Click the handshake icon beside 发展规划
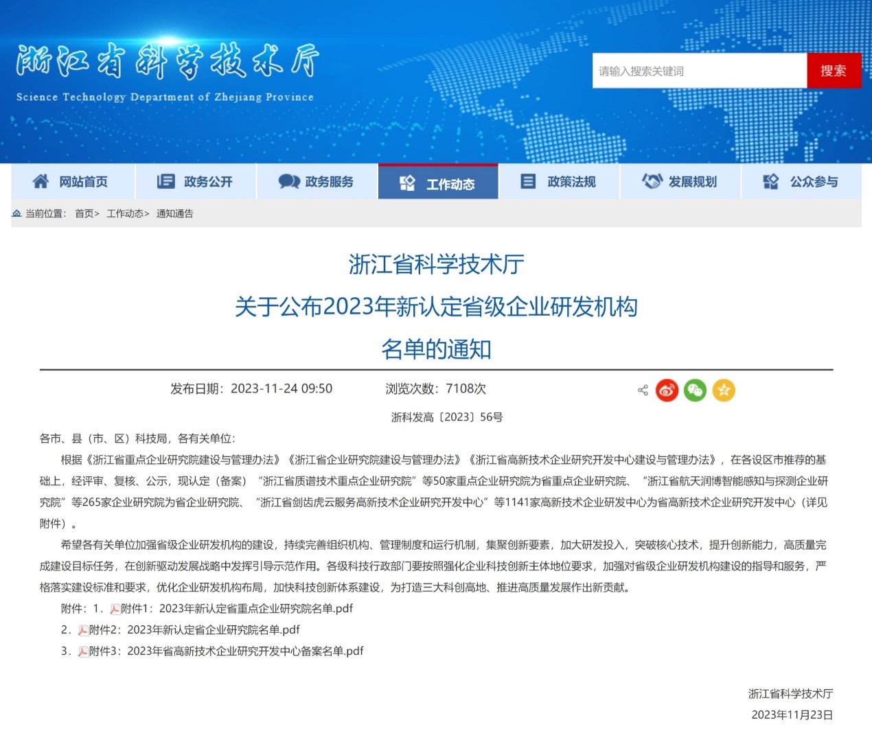 (652, 181)
